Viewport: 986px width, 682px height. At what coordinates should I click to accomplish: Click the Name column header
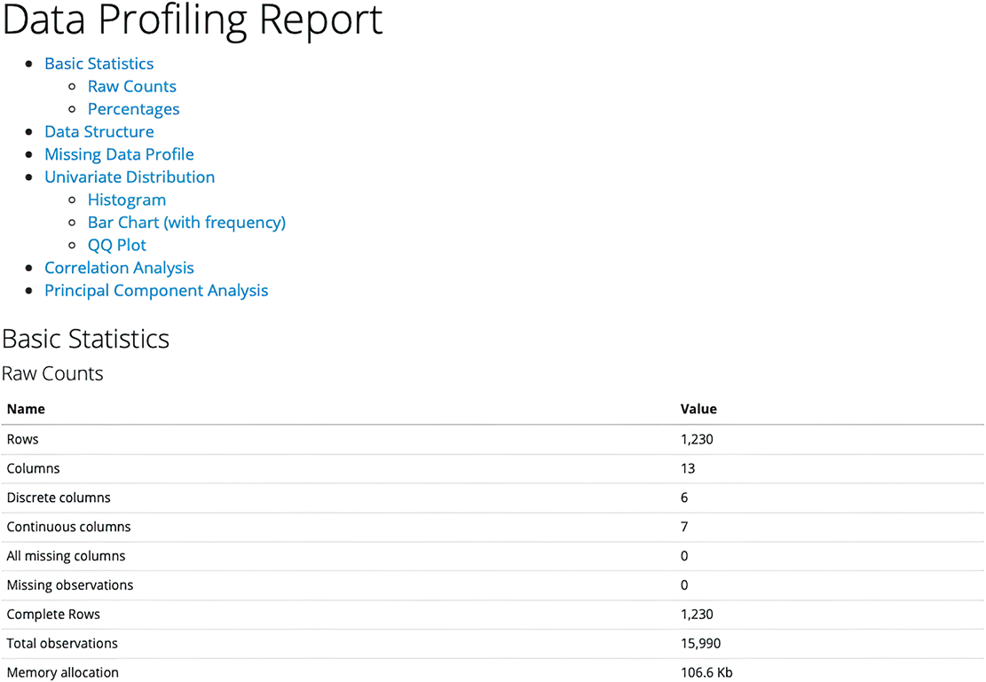pyautogui.click(x=26, y=409)
